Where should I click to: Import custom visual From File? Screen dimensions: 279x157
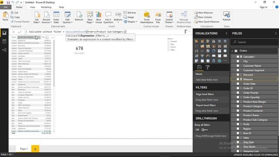pos(158,17)
